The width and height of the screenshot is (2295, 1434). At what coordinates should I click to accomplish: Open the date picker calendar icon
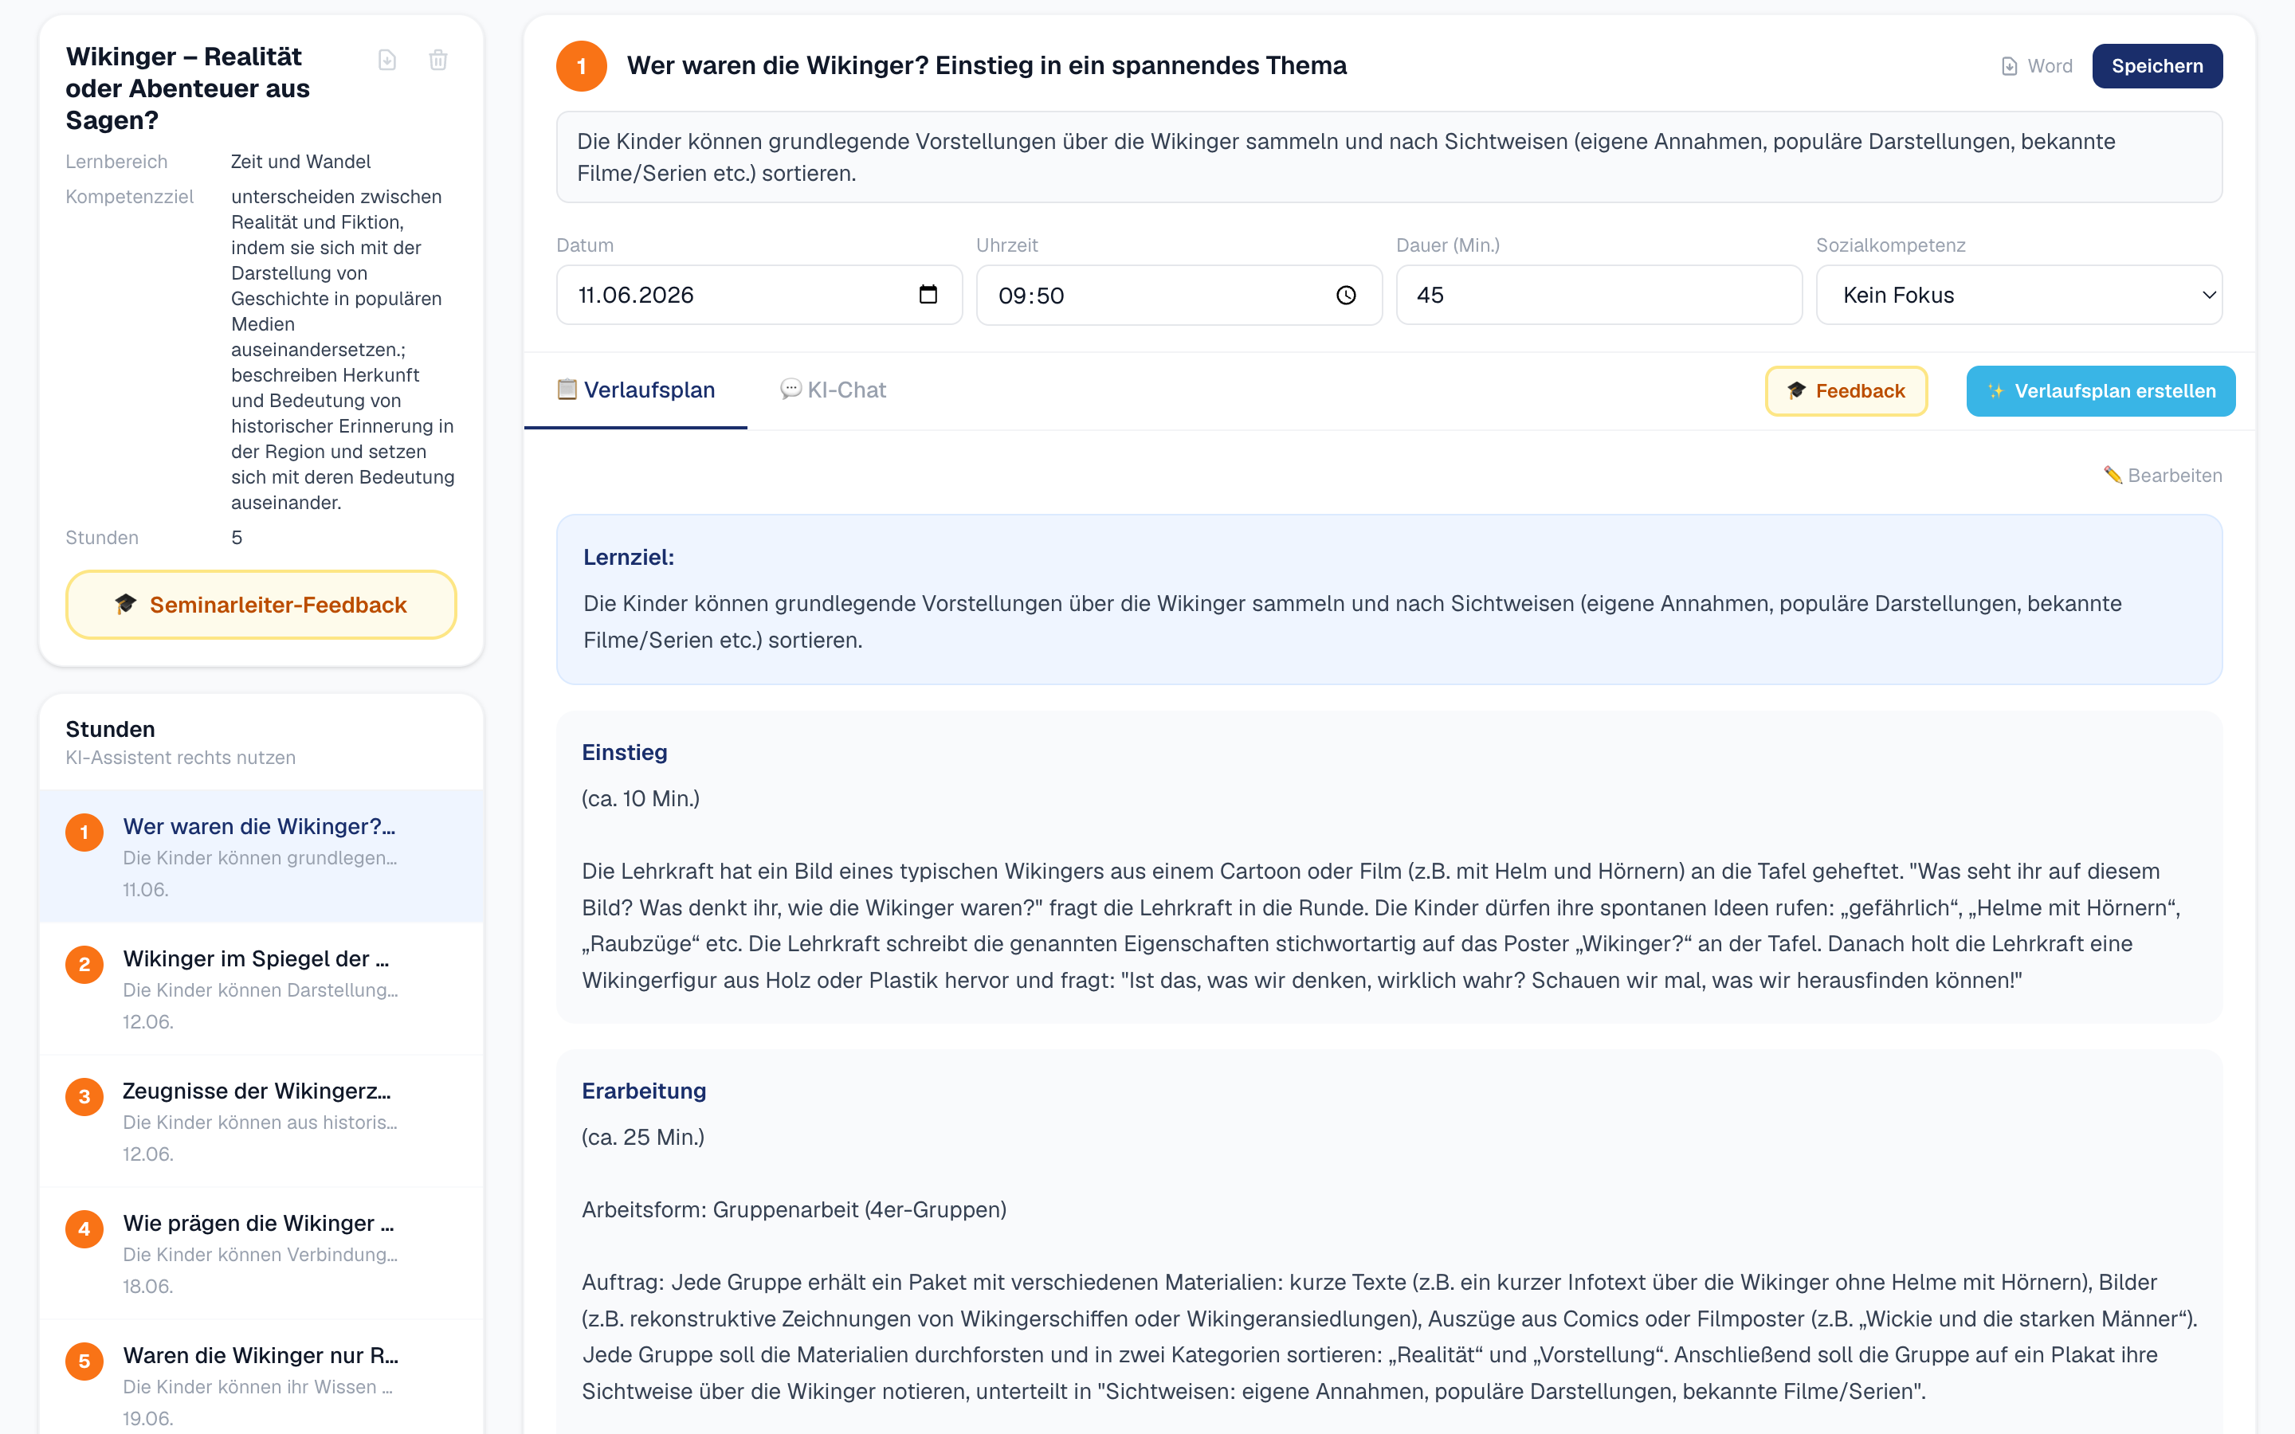tap(928, 295)
